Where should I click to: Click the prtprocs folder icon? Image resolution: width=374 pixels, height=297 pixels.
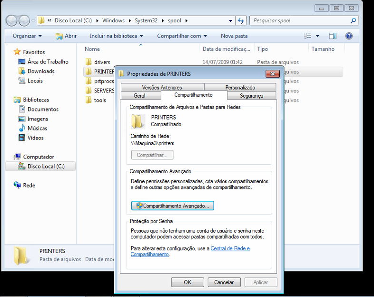point(89,81)
